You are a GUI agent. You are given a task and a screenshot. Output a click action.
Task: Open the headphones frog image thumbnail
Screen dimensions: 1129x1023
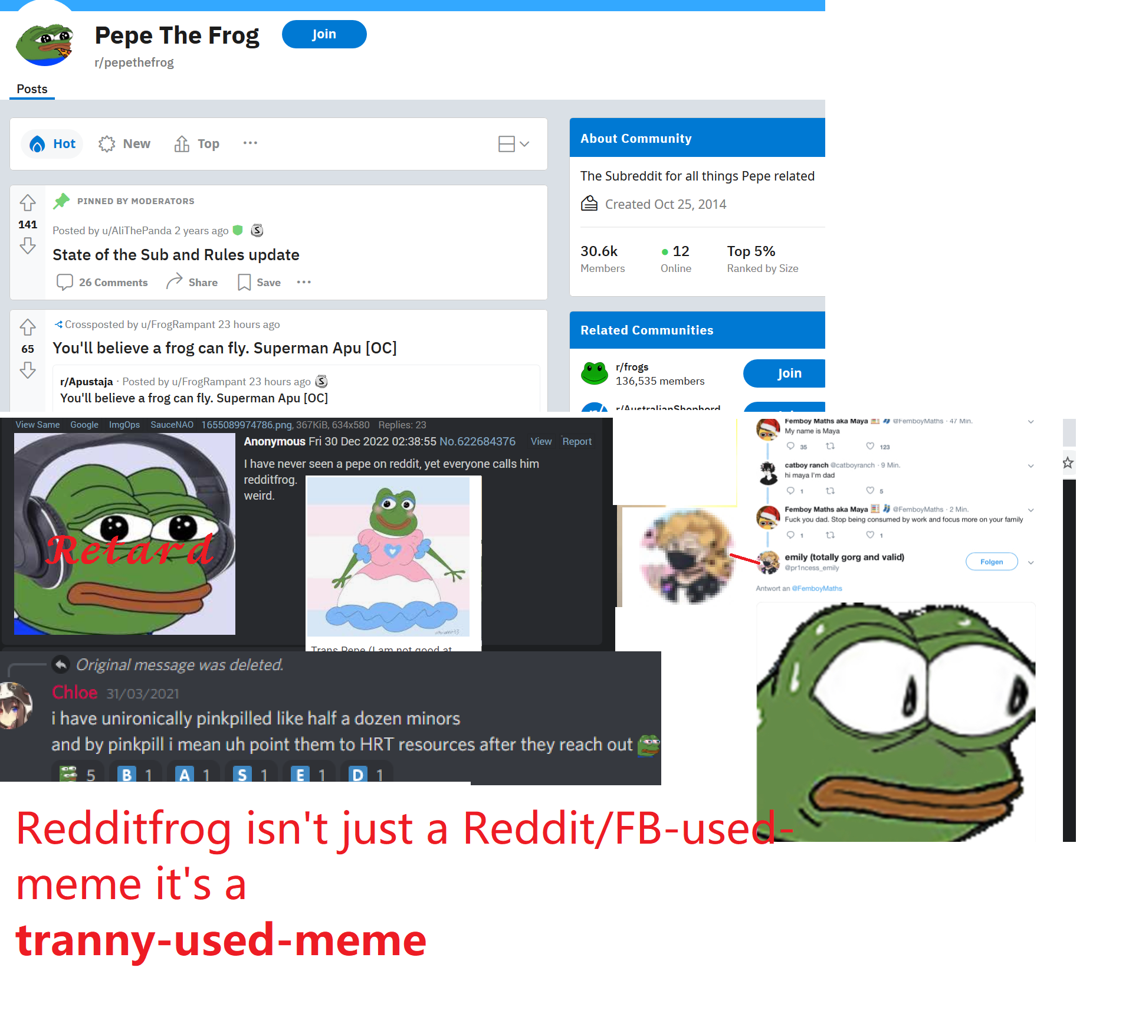pyautogui.click(x=124, y=534)
